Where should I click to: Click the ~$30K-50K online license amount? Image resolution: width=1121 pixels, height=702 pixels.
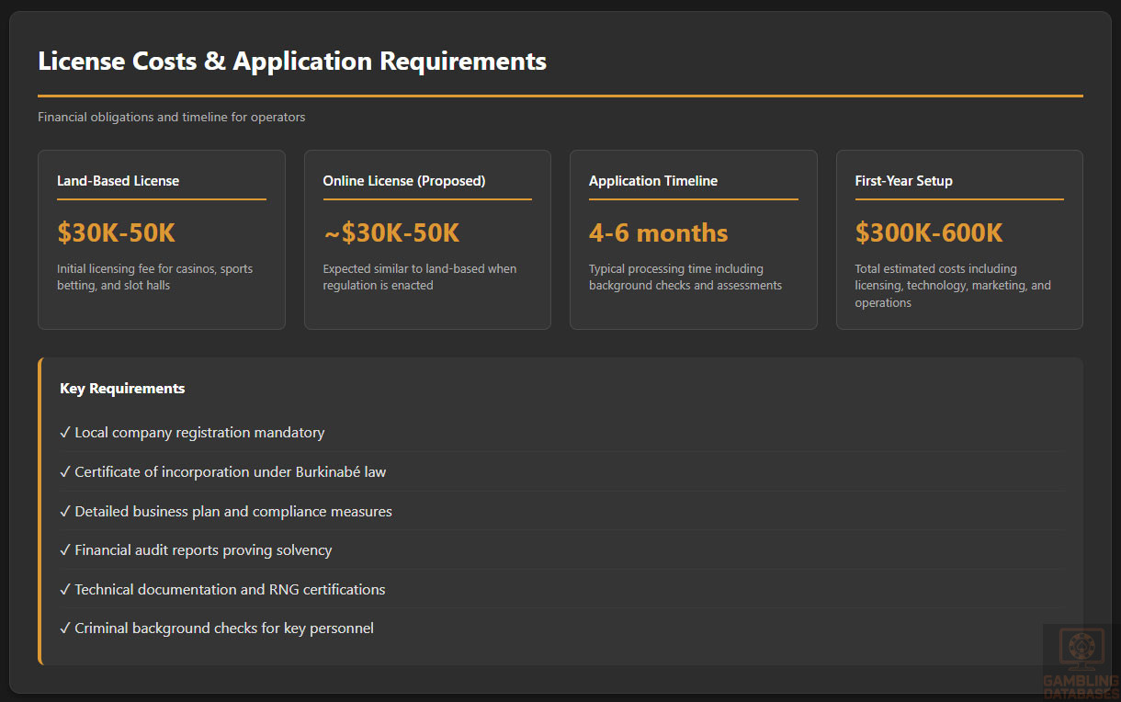click(x=391, y=232)
